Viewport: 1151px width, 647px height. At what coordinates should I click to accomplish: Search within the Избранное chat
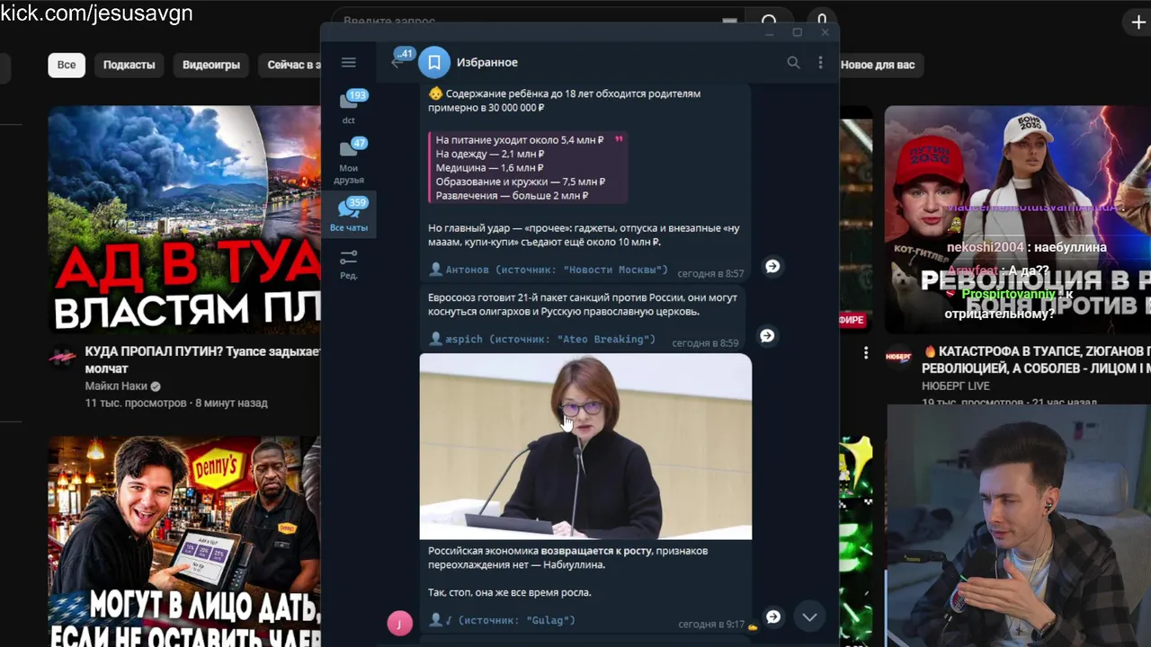(793, 62)
